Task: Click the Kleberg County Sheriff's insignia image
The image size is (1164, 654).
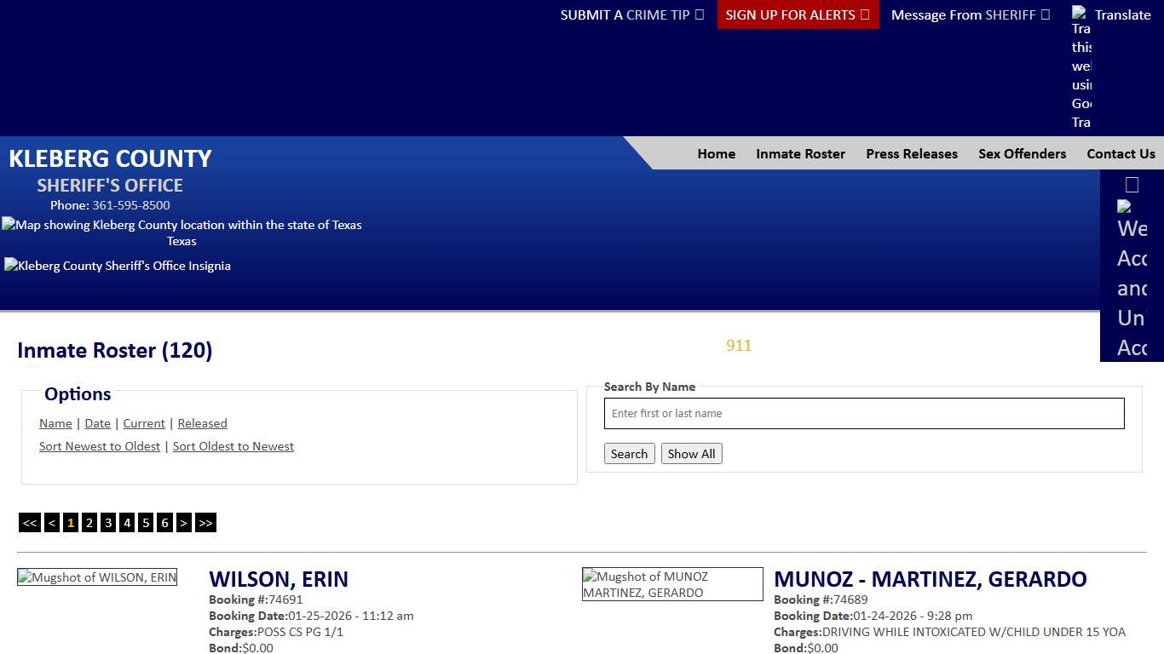Action: (x=117, y=266)
